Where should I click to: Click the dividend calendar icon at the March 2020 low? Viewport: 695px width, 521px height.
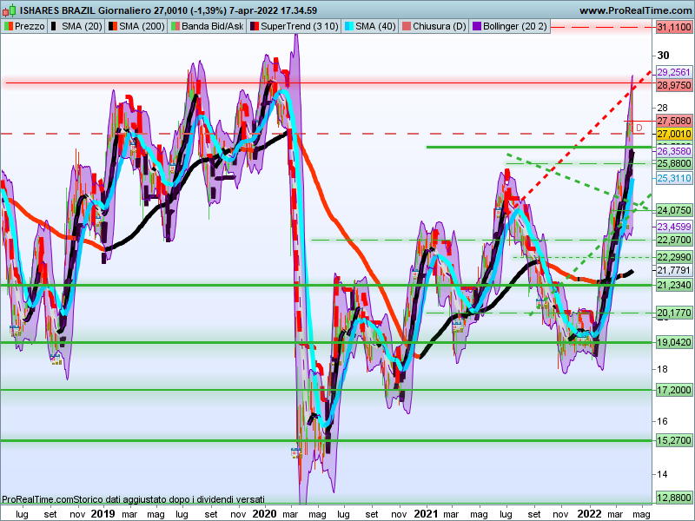[295, 452]
